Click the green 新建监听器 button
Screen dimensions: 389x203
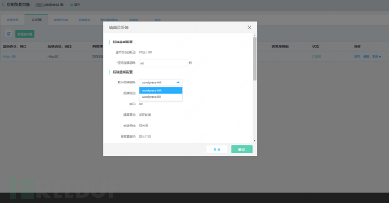click(x=25, y=34)
